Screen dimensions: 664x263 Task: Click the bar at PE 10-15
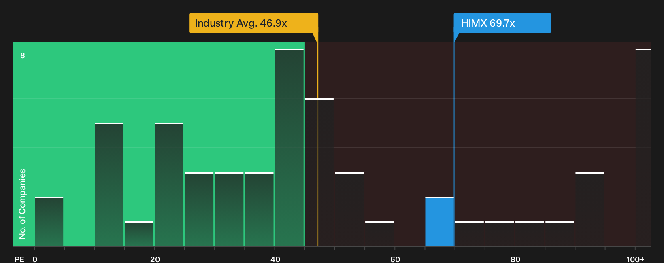tap(109, 185)
